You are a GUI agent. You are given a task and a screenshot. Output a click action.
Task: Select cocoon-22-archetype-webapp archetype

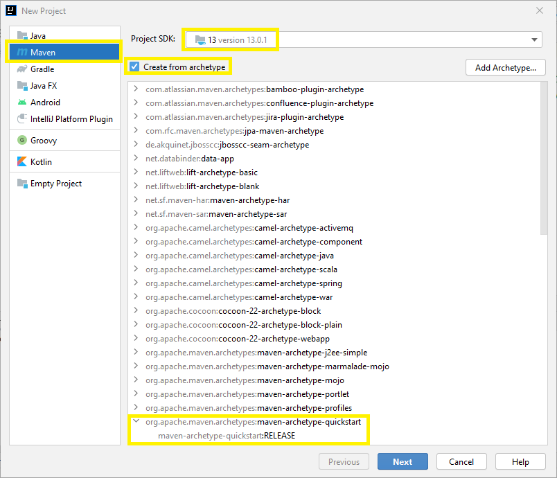[x=238, y=339]
